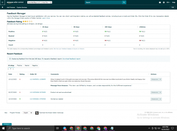Click the 'Product not sent as advertised' comment

[61, 92]
